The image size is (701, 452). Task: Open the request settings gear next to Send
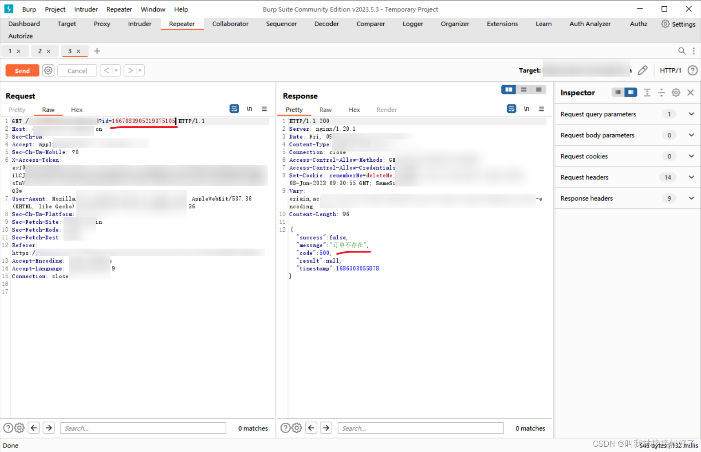(x=48, y=70)
